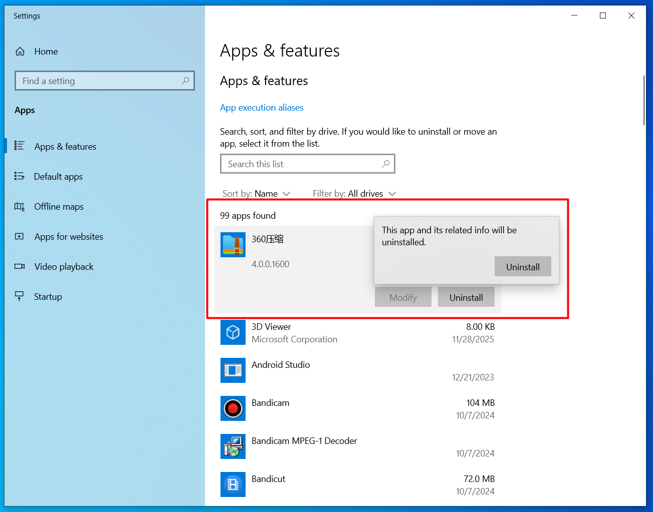The height and width of the screenshot is (512, 653).
Task: Click the version number 4.0.0.1600
Action: pos(270,264)
